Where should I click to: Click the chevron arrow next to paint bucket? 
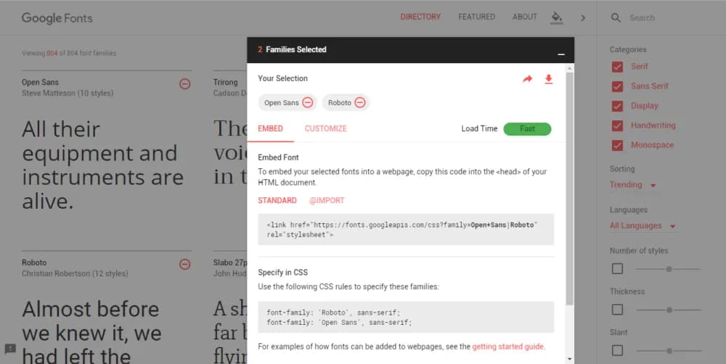(x=583, y=18)
